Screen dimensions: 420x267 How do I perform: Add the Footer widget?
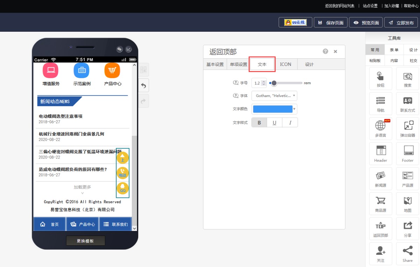coord(407,154)
